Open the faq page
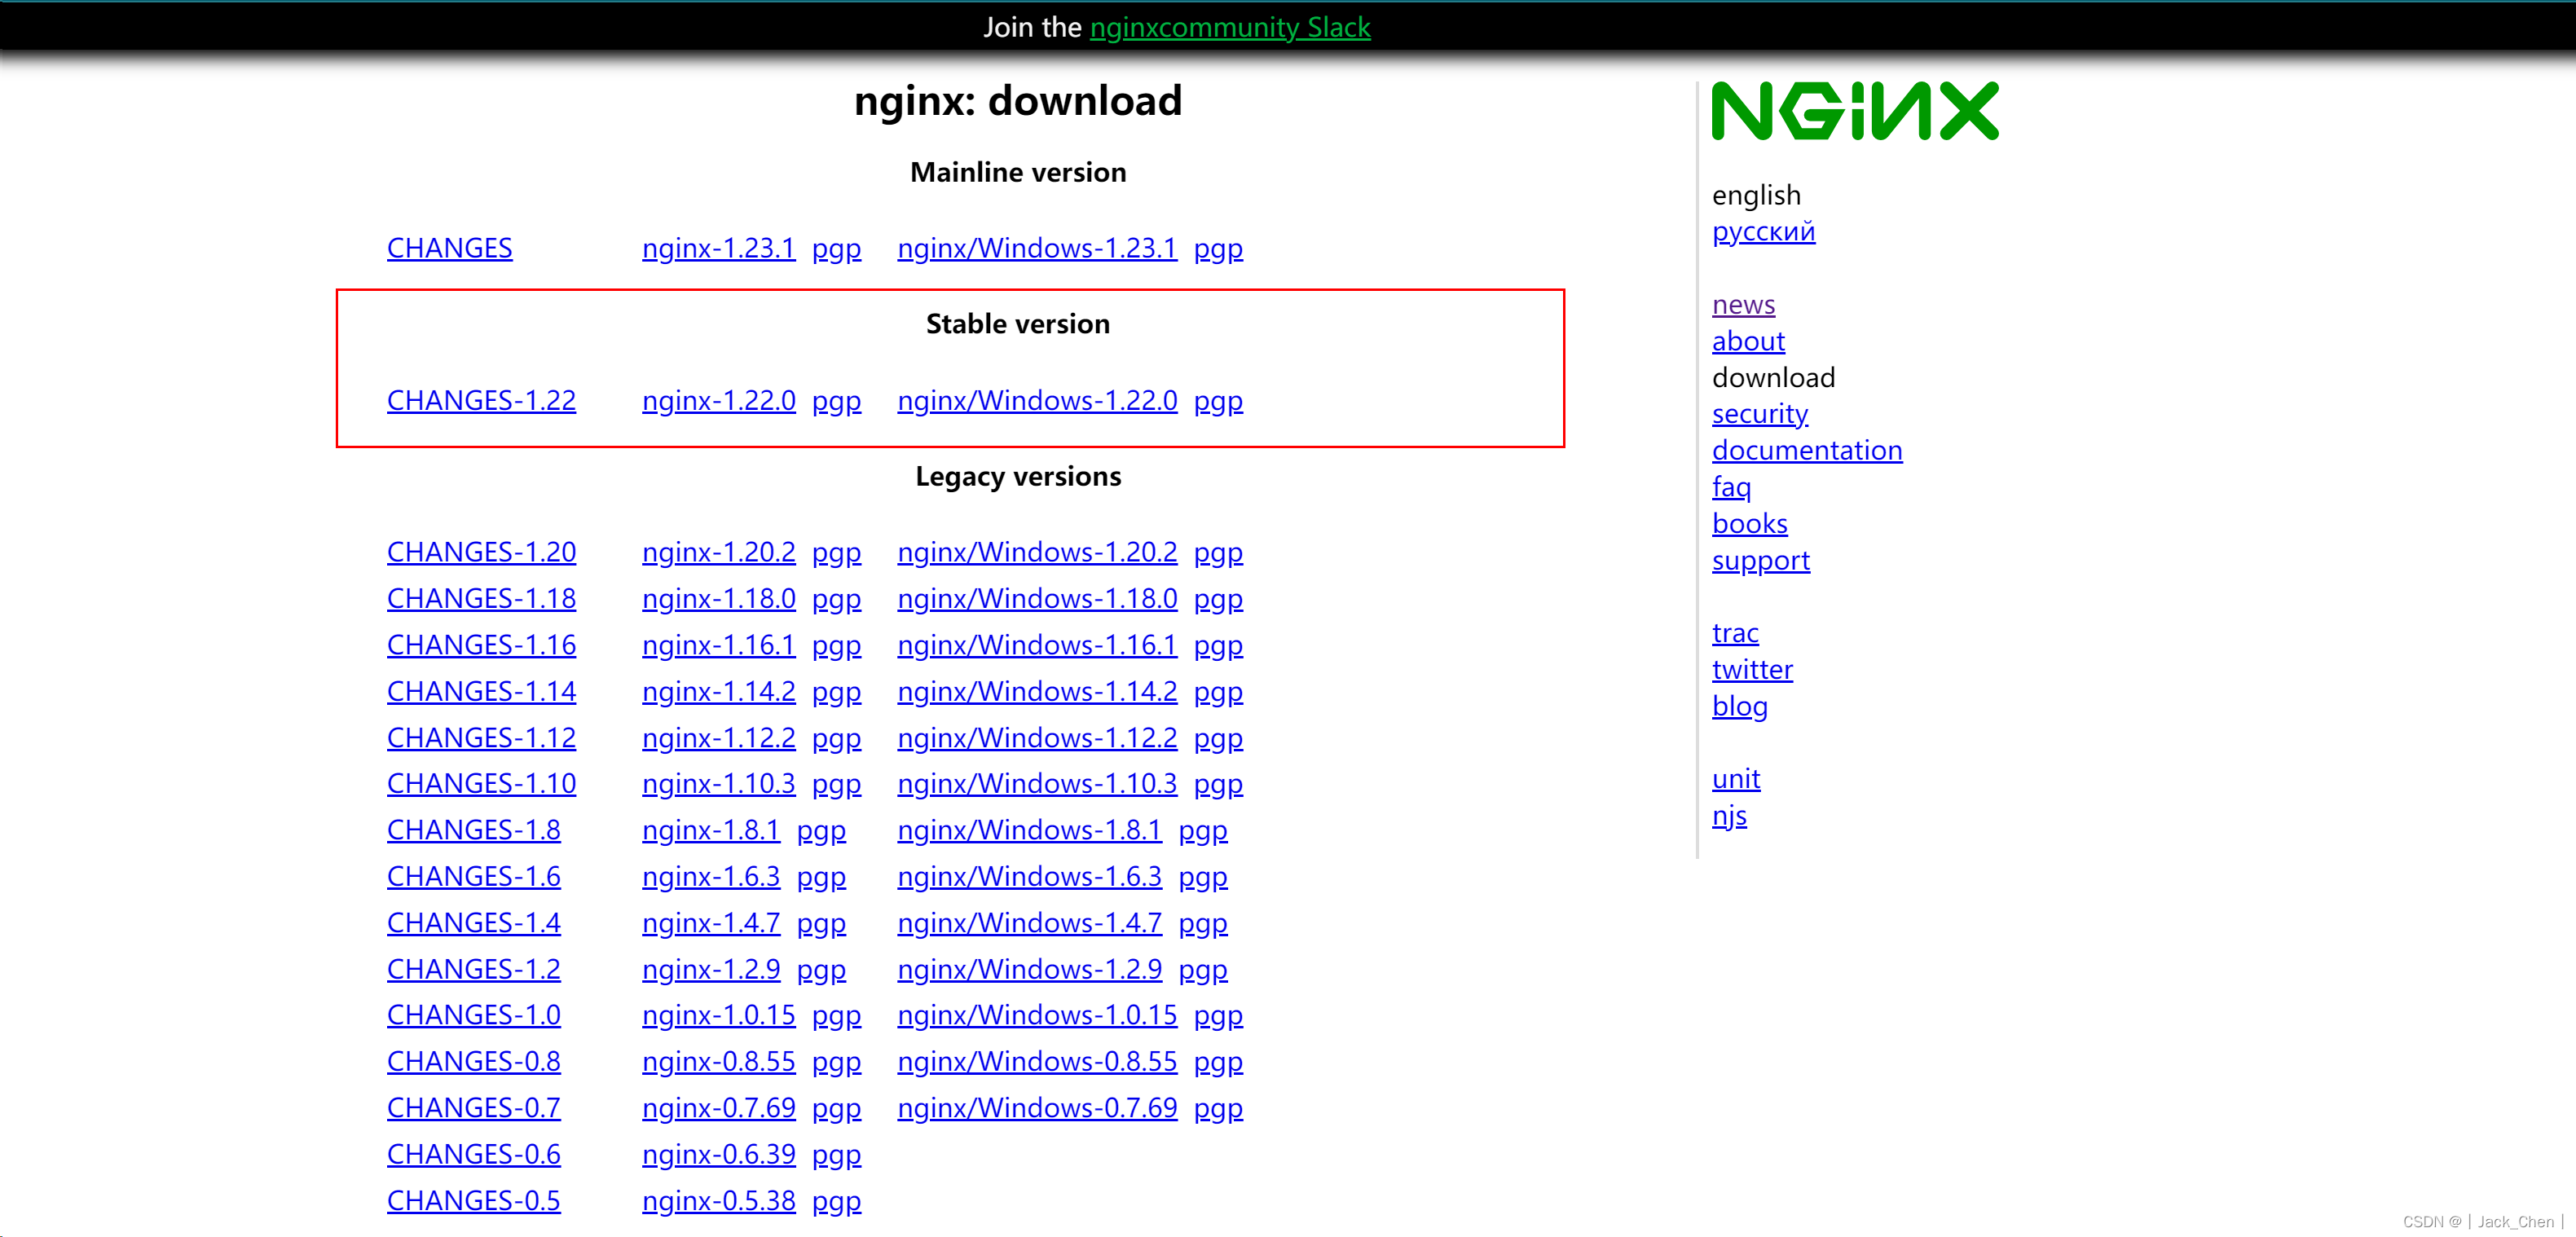2576x1237 pixels. 1731,487
